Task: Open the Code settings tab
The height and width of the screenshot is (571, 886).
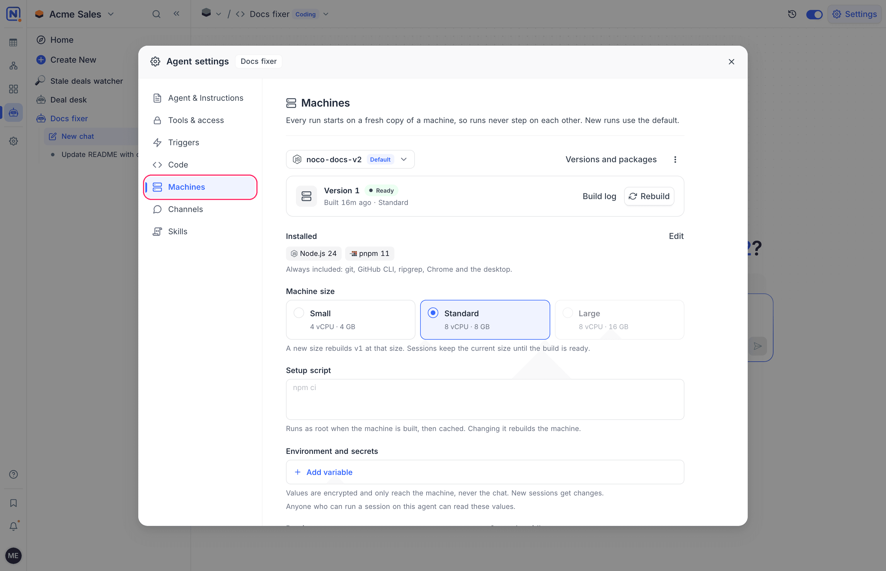Action: coord(200,165)
